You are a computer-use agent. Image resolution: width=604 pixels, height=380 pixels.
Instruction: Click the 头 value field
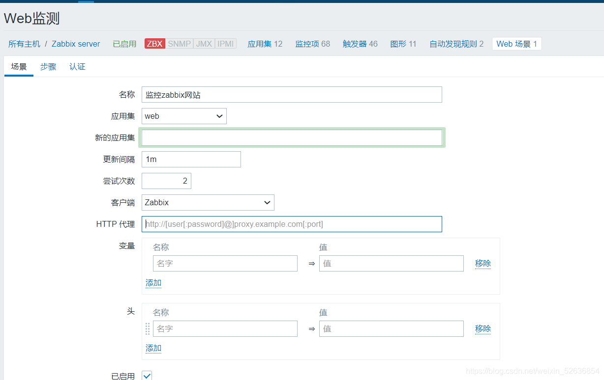392,329
